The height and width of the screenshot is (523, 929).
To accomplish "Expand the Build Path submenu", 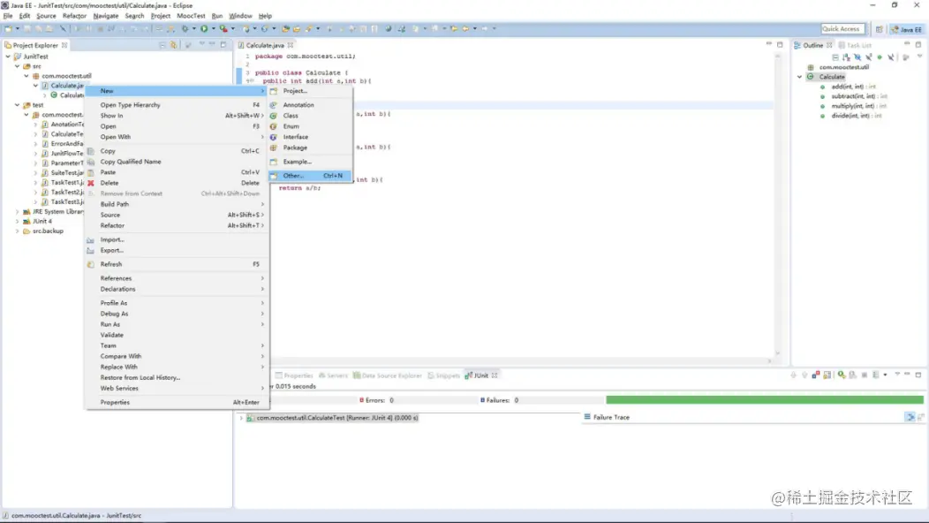I will point(177,204).
